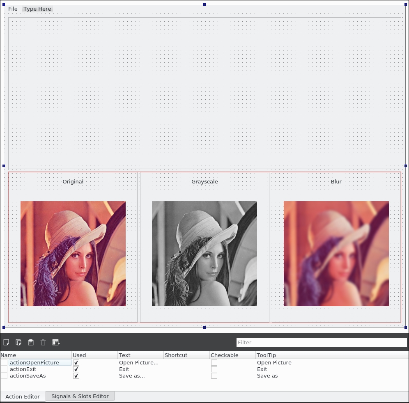409x403 pixels.
Task: Open the File menu
Action: (x=13, y=9)
